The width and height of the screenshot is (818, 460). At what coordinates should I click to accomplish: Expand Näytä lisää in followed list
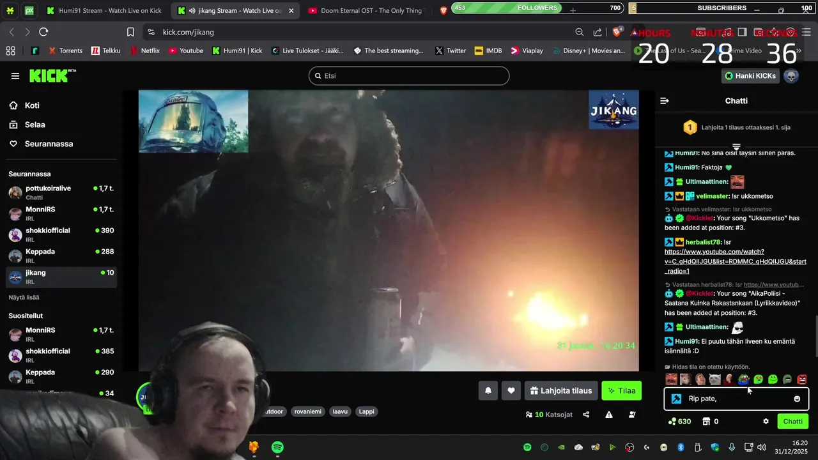24,297
